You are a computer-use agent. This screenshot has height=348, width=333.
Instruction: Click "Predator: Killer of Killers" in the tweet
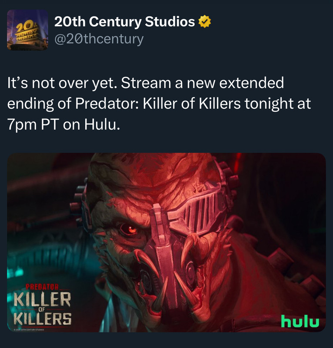click(158, 104)
